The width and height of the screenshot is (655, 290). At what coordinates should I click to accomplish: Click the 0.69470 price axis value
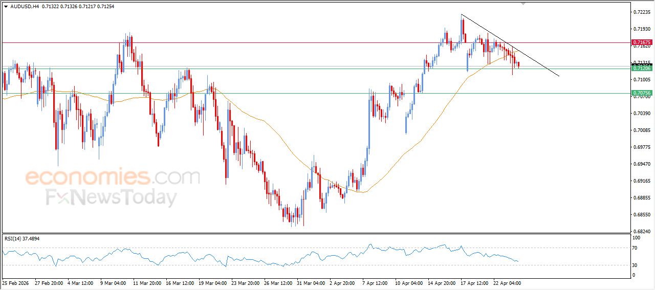pyautogui.click(x=642, y=164)
